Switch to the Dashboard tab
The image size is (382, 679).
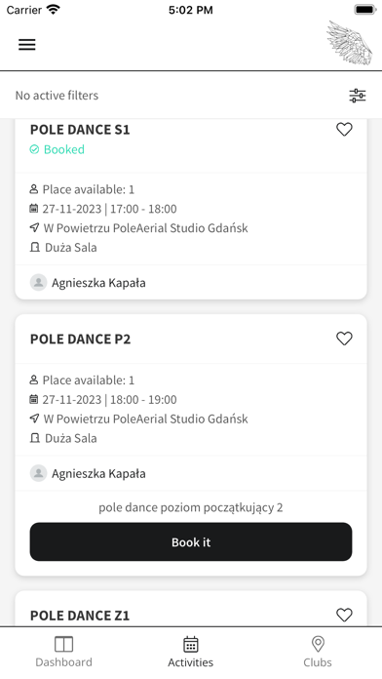pyautogui.click(x=63, y=652)
